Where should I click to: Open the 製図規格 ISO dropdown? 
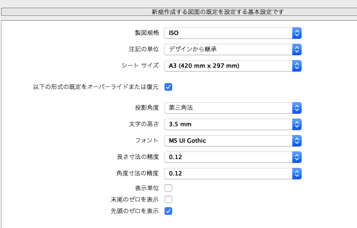[233, 33]
